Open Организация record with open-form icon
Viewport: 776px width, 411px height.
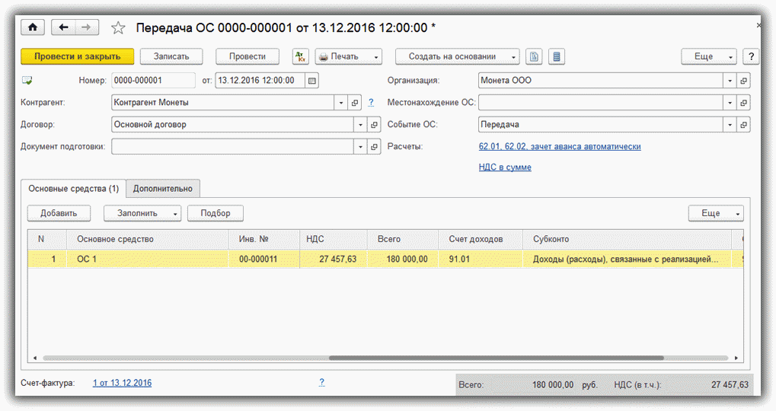point(743,81)
